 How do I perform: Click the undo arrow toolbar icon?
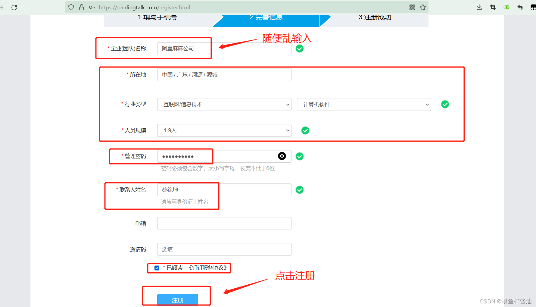click(x=520, y=8)
